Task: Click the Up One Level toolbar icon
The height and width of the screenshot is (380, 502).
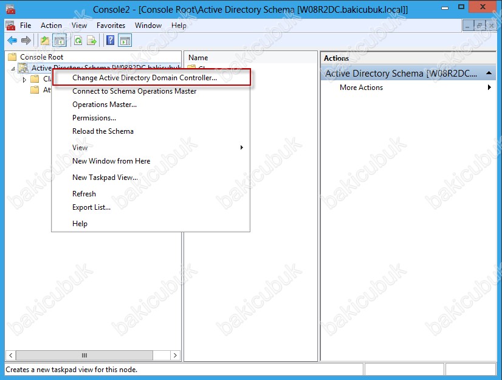Action: [x=45, y=41]
